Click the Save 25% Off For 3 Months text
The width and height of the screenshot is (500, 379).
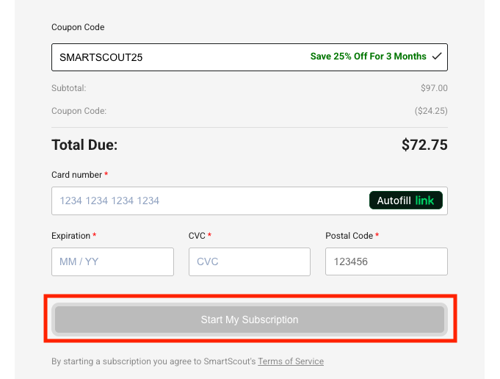click(369, 57)
